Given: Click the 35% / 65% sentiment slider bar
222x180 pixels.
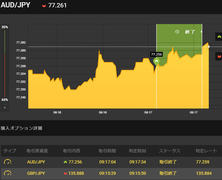Looking at the screenshot, I should (x=5, y=64).
